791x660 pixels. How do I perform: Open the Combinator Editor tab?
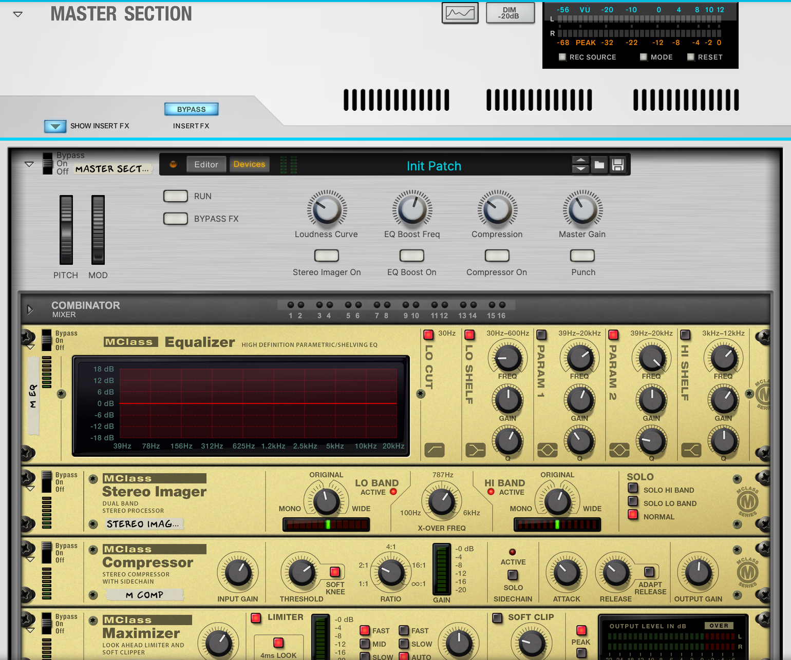[206, 164]
